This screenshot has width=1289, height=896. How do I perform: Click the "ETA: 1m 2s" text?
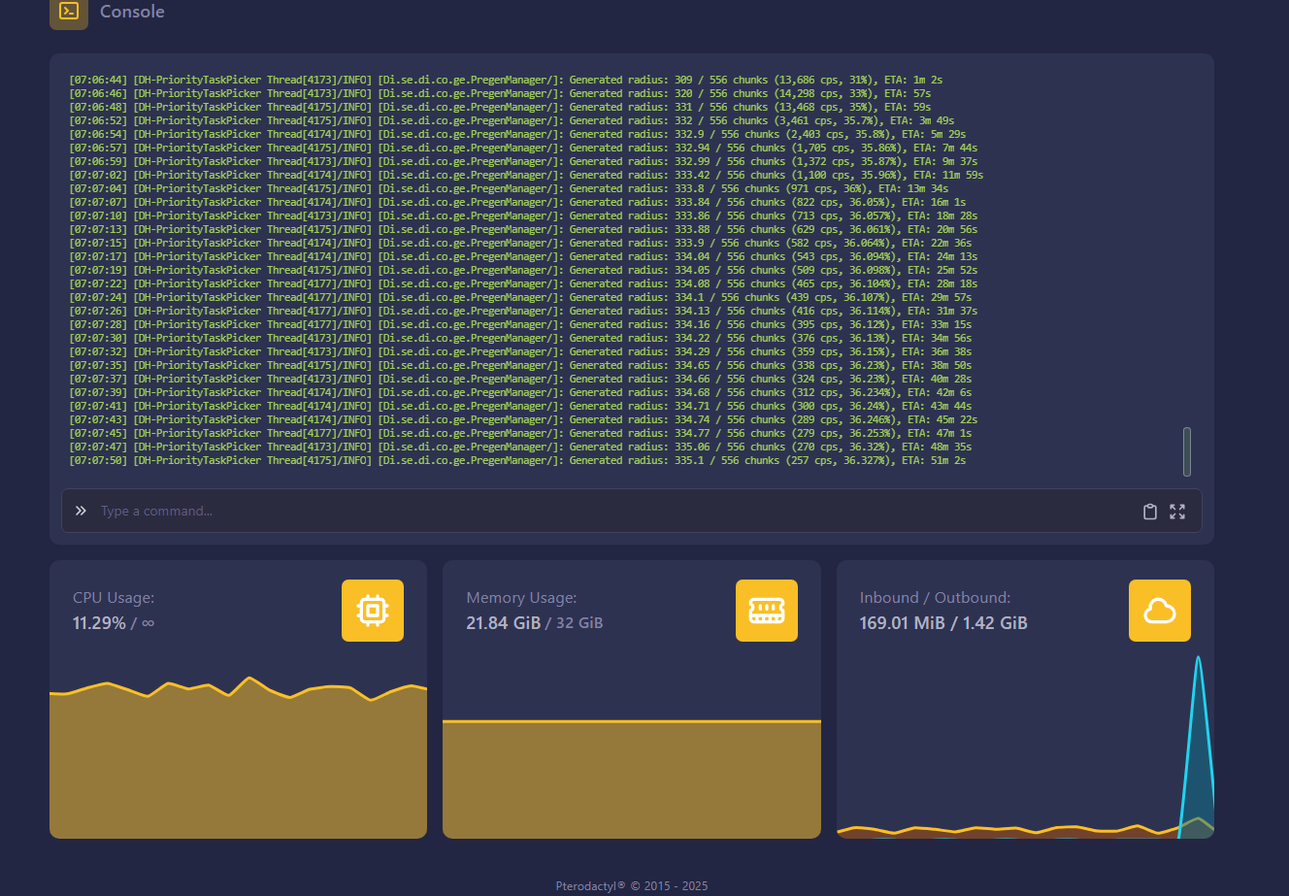(913, 80)
